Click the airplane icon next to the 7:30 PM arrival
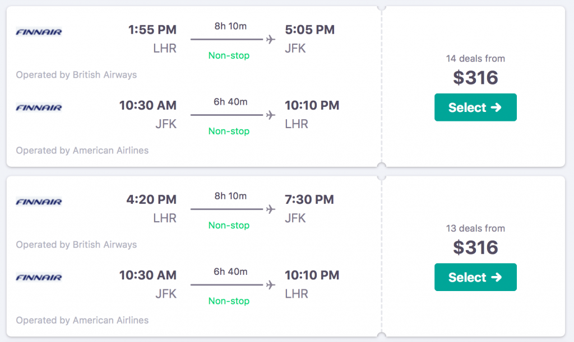This screenshot has height=342, width=574. [271, 209]
